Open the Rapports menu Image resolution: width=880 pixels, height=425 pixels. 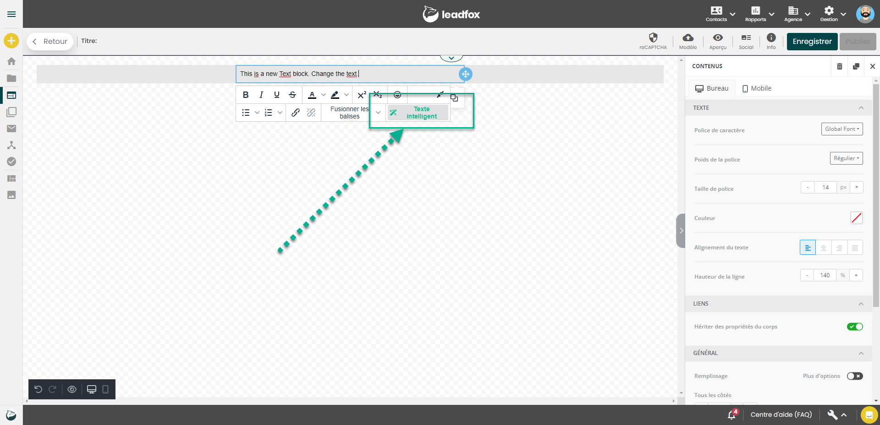tap(759, 14)
